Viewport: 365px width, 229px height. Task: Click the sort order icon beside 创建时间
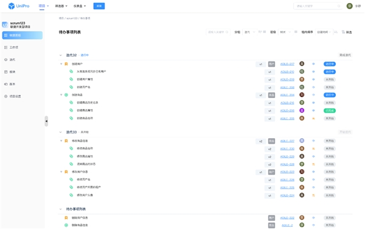pos(336,32)
